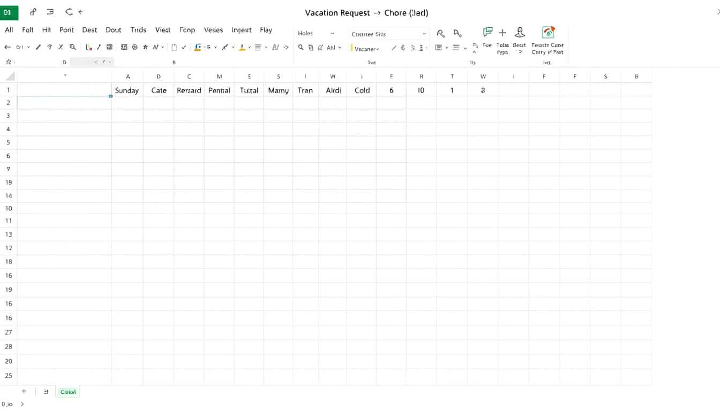Viewport: 720px width, 411px height.
Task: Click the globe icon next to the star
Action: click(x=135, y=47)
